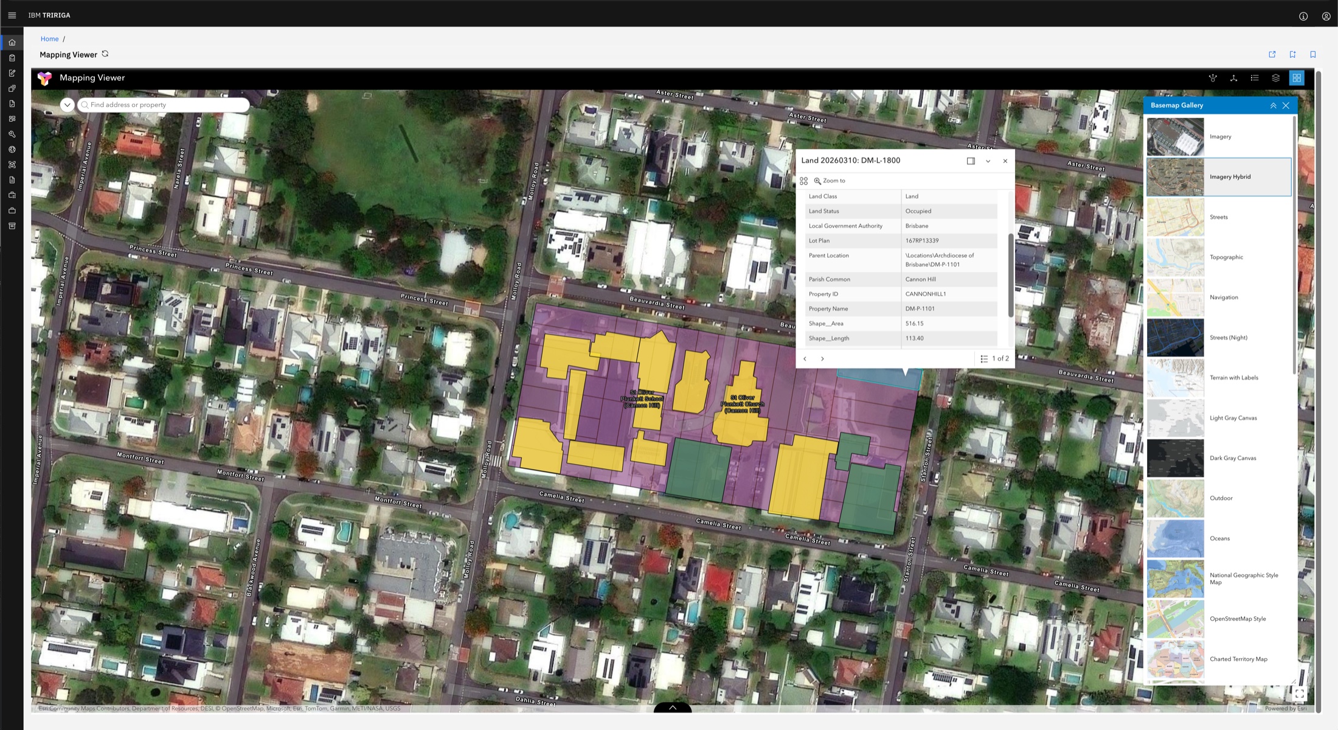Viewport: 1338px width, 730px height.
Task: Pick the Dark Gray Canvas basemap
Action: coord(1219,458)
